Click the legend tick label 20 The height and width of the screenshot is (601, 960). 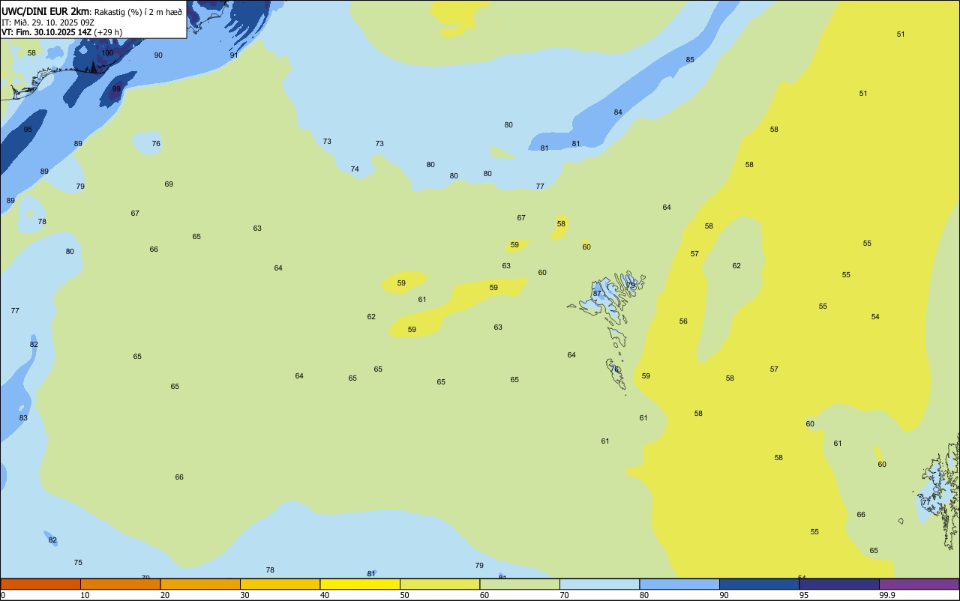tap(165, 595)
